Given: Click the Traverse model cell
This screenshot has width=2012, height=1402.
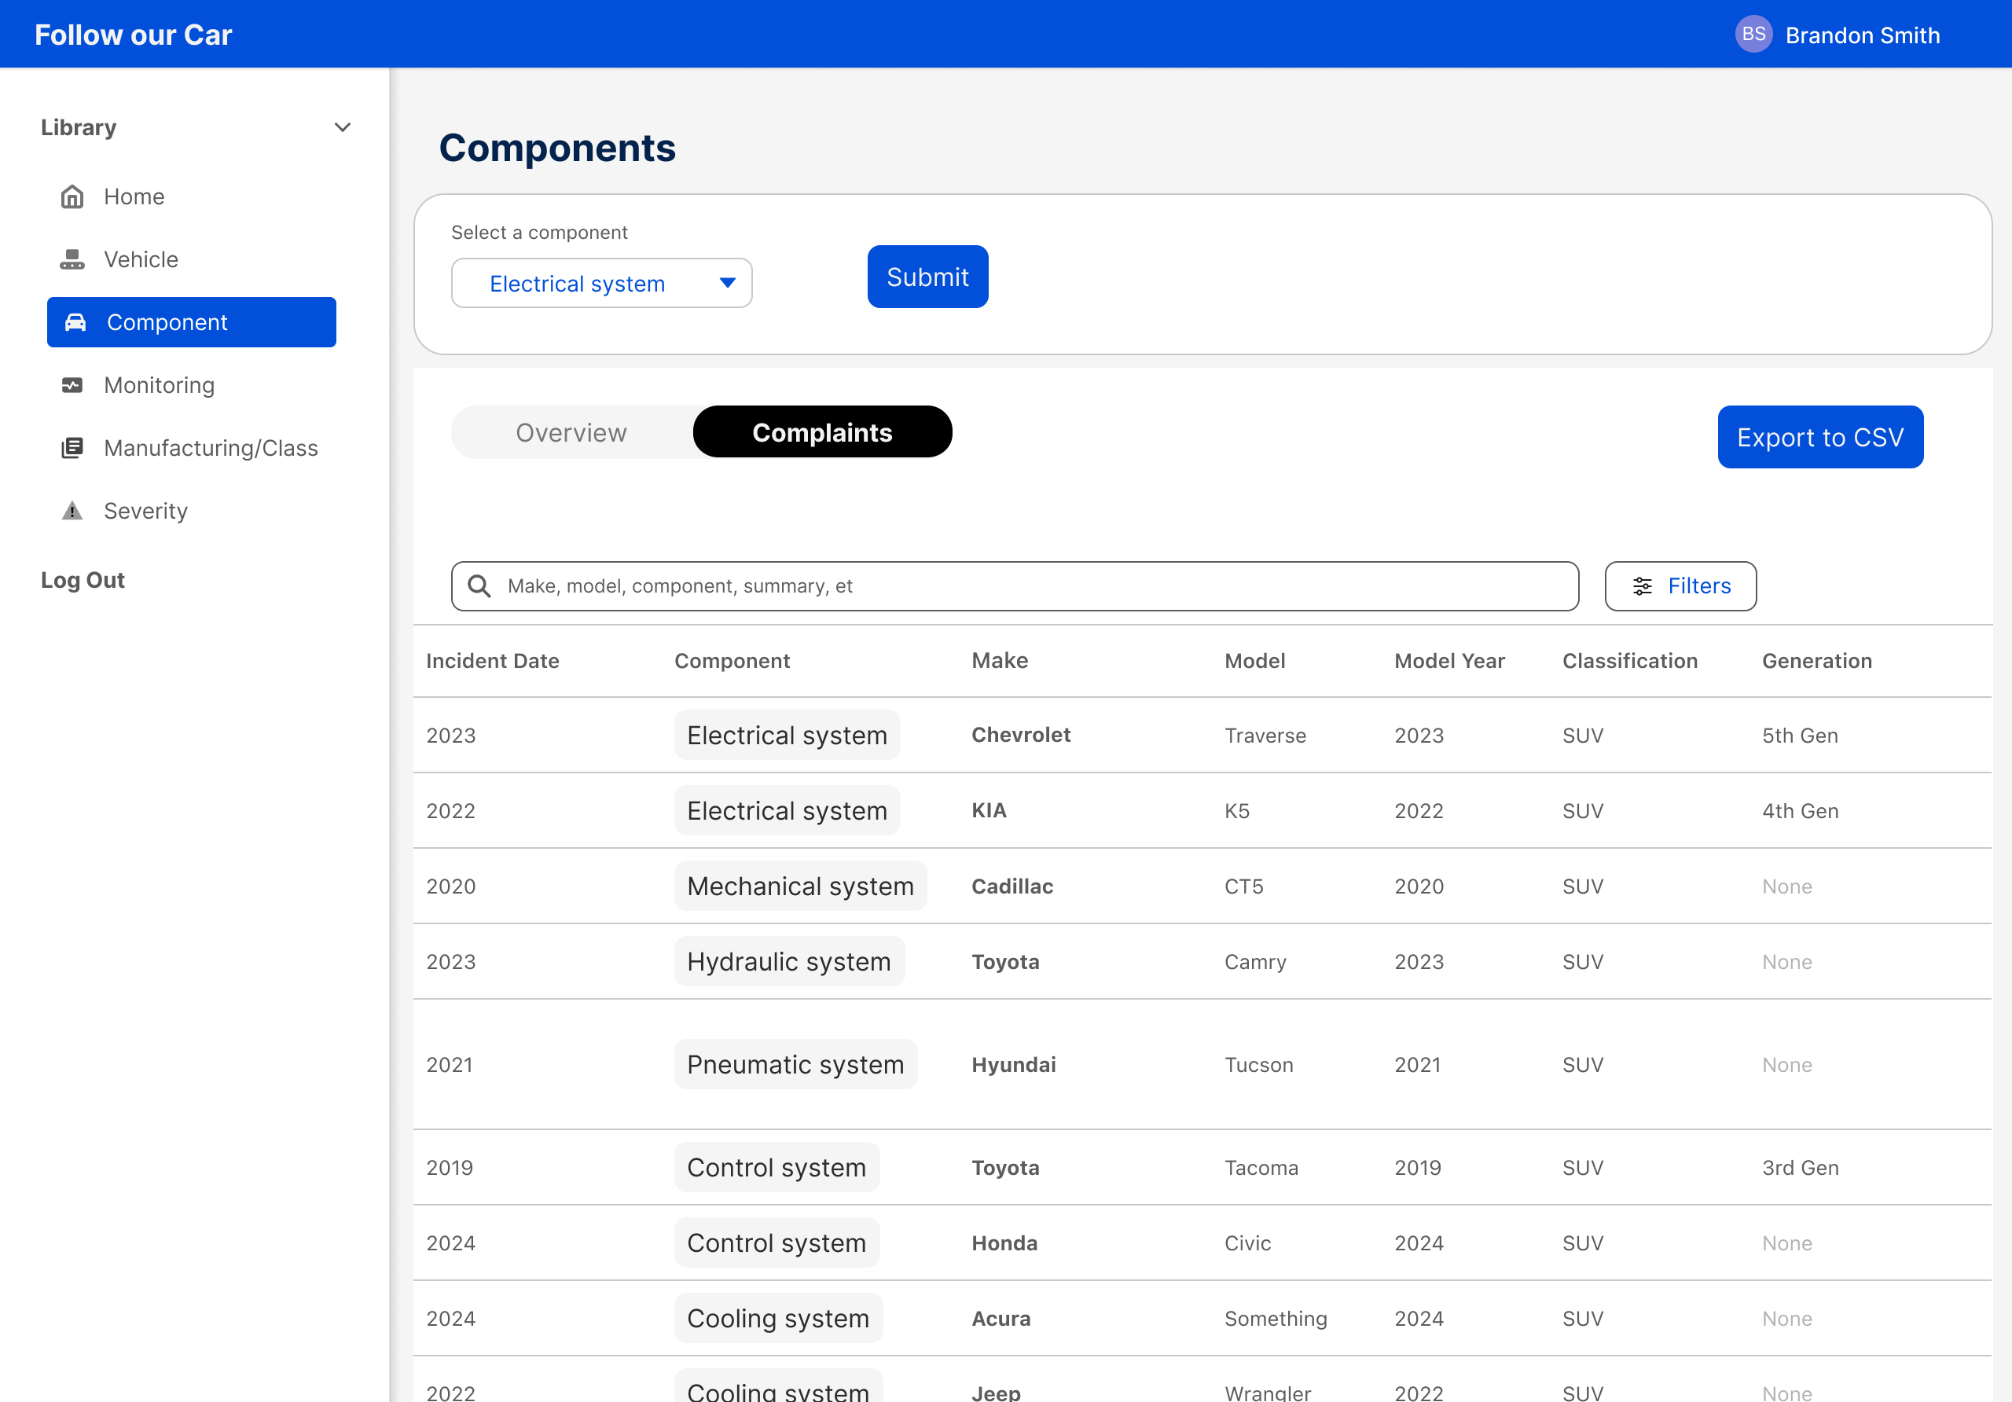Looking at the screenshot, I should (x=1265, y=735).
